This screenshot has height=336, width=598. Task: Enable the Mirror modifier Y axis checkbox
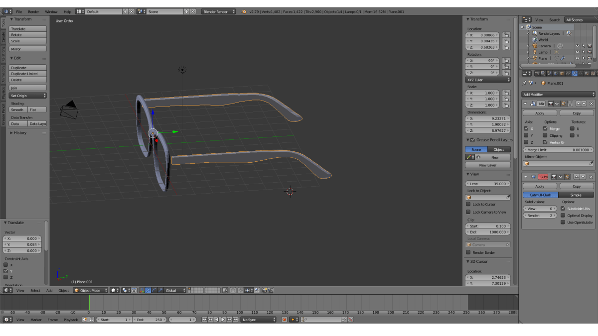[526, 135]
